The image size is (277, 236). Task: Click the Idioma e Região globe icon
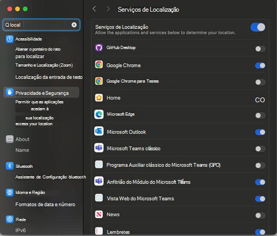(x=10, y=192)
